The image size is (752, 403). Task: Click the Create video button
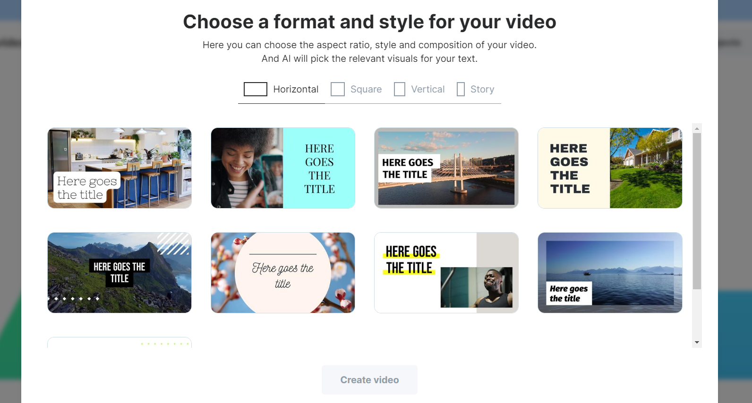369,380
